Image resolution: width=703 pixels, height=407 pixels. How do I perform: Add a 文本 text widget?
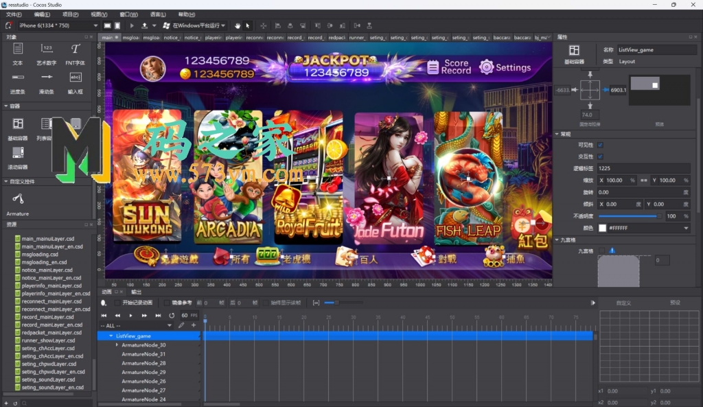tap(17, 54)
